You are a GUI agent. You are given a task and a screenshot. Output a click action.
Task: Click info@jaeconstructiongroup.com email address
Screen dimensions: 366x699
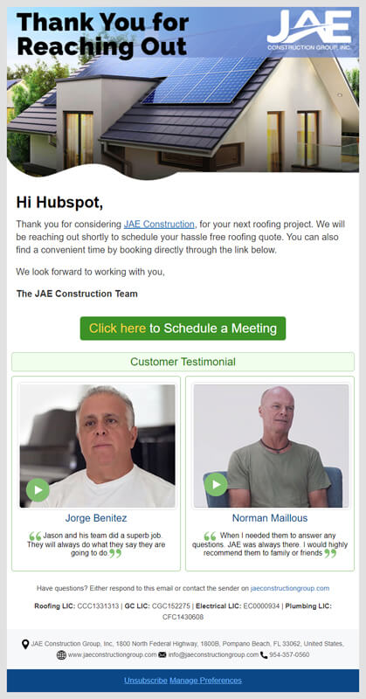click(x=213, y=654)
